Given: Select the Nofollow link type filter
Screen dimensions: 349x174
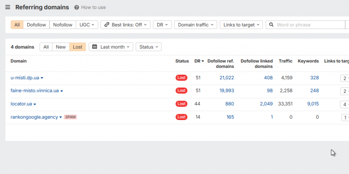Looking at the screenshot, I should coord(63,24).
